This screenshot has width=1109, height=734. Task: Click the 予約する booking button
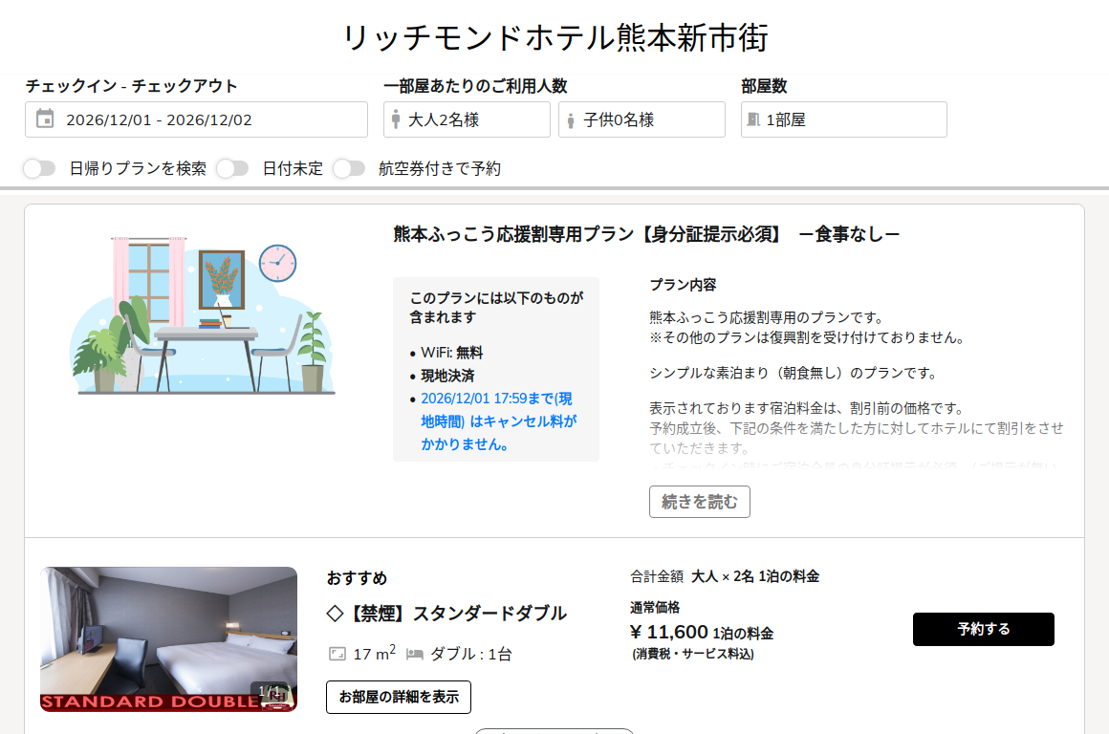click(983, 629)
